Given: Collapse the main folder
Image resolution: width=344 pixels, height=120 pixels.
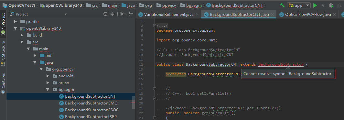Looking at the screenshot, I should point(28,49).
